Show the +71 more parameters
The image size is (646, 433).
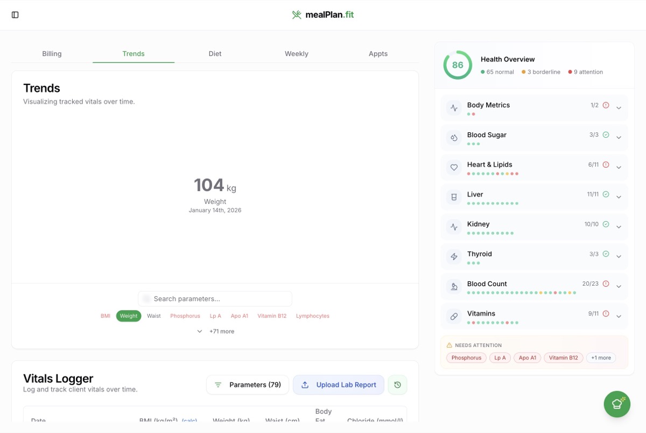215,331
